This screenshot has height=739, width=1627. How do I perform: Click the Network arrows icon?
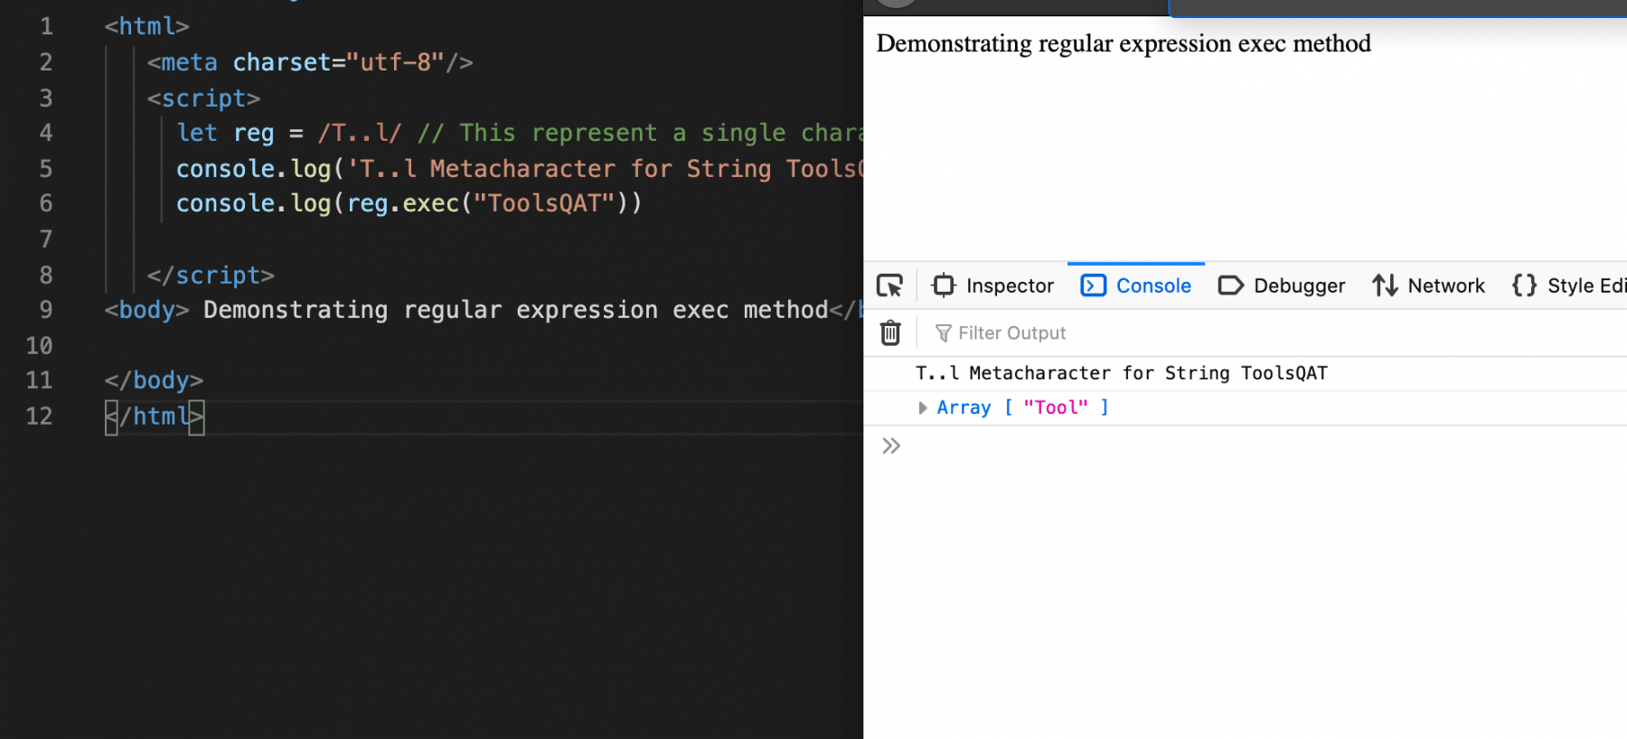pos(1385,286)
